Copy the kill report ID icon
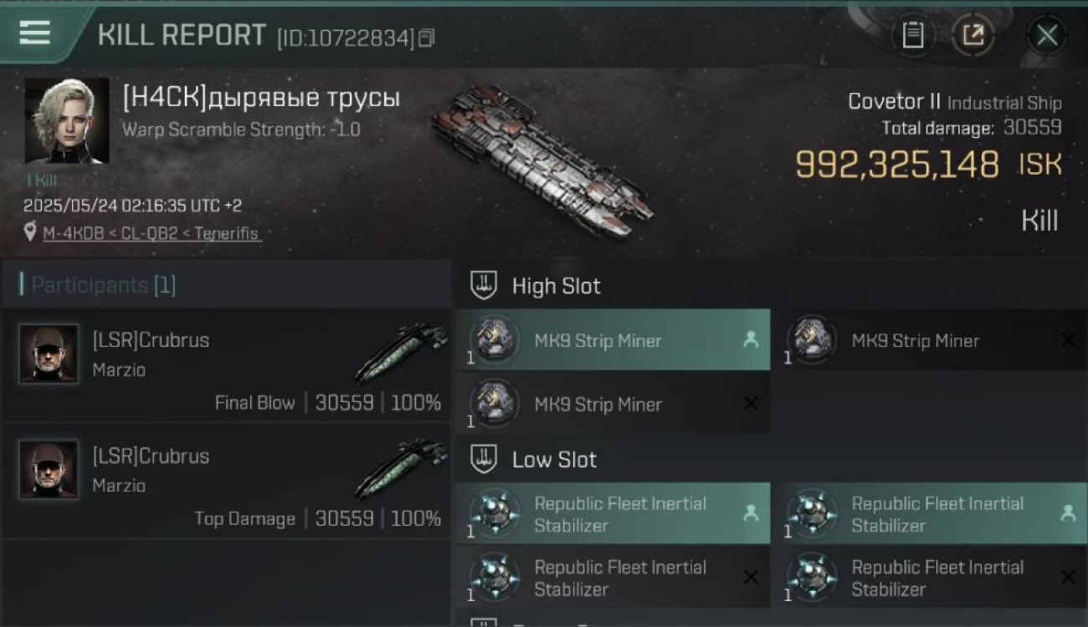 pos(427,38)
